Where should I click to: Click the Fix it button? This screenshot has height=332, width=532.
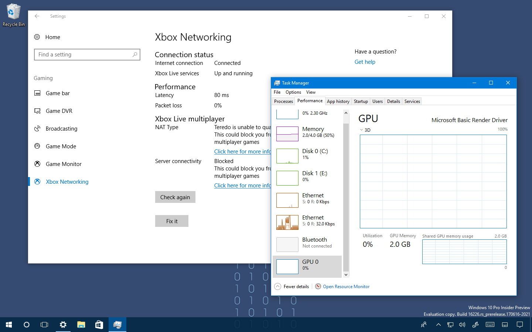171,221
